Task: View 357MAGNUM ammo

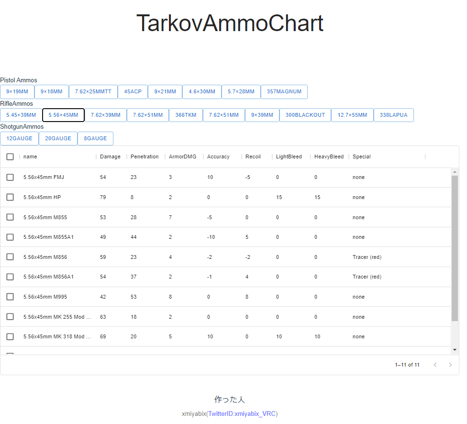Action: coord(284,92)
